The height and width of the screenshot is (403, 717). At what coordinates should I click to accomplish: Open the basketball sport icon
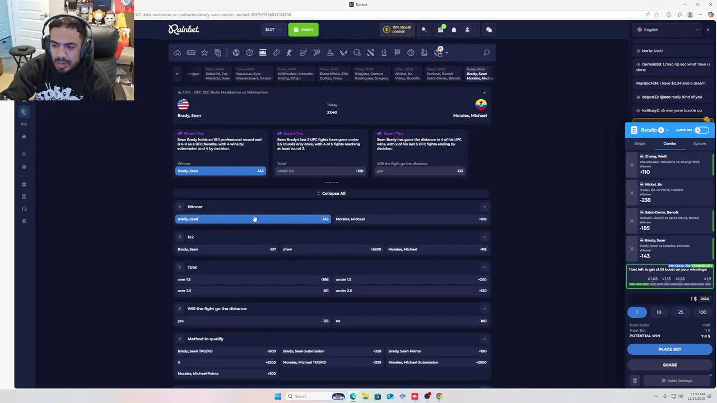pos(249,53)
